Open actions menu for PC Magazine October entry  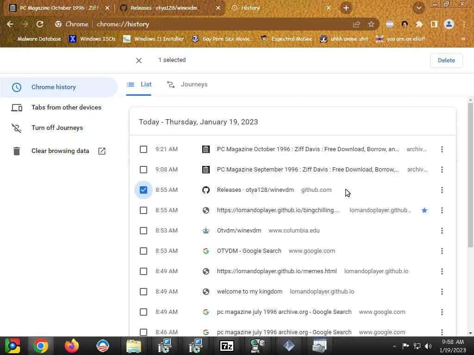(x=442, y=149)
